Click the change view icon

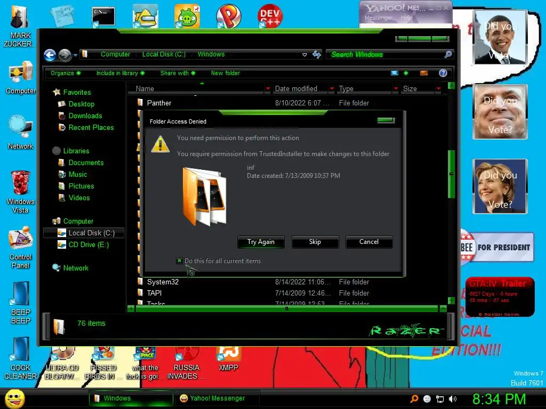click(395, 73)
